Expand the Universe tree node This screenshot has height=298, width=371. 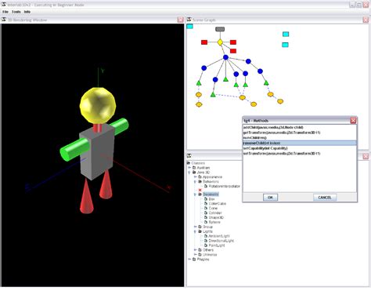[195, 255]
